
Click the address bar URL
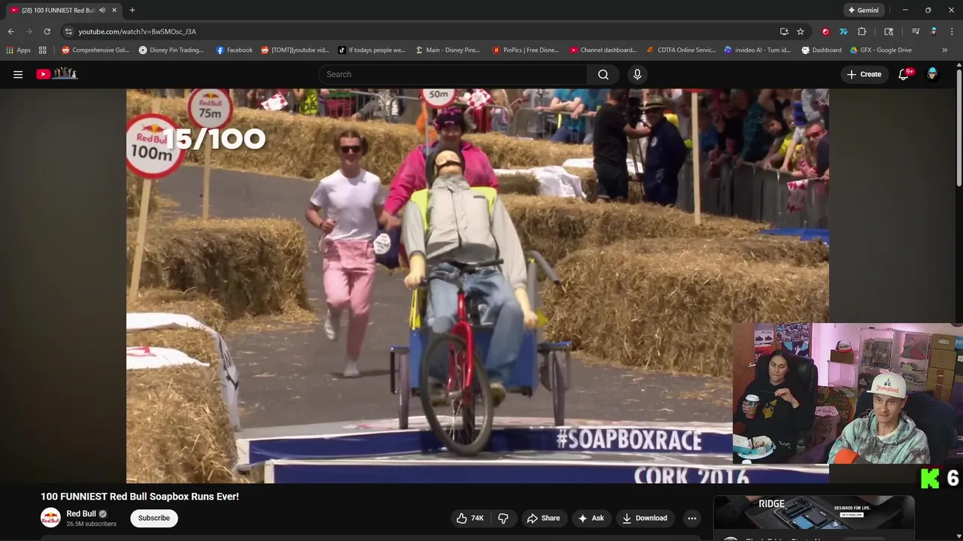coord(137,32)
